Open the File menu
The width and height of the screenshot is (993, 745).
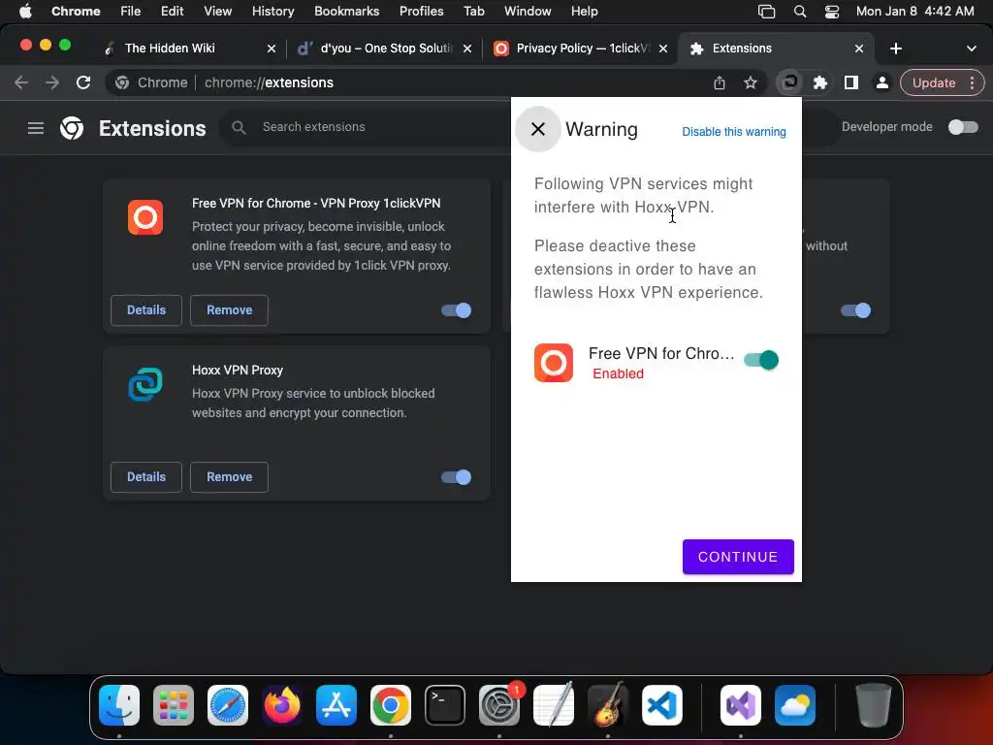tap(131, 12)
